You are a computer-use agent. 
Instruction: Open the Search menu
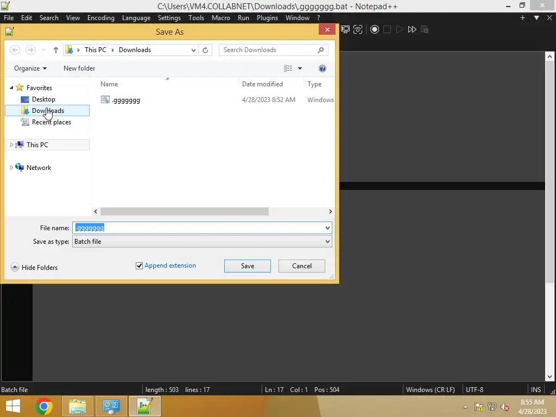[49, 18]
